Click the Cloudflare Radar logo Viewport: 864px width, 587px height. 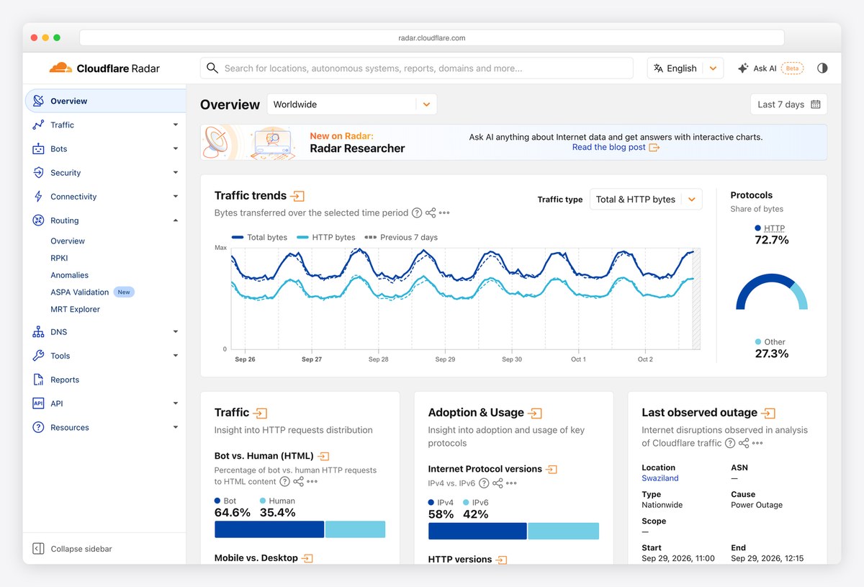tap(104, 68)
